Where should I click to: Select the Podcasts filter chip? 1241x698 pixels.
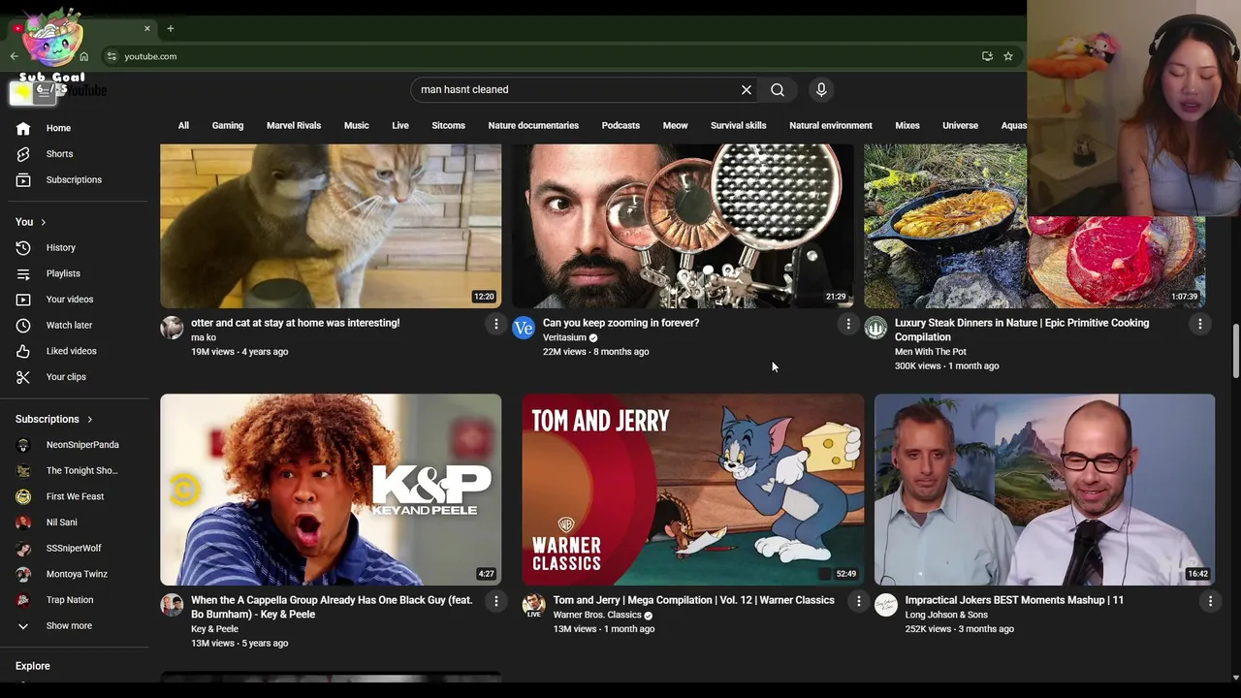[620, 125]
